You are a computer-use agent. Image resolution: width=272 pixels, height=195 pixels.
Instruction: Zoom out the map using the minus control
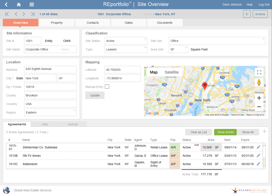pyautogui.click(x=259, y=107)
